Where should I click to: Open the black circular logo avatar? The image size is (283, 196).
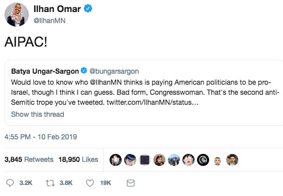pyautogui.click(x=203, y=160)
